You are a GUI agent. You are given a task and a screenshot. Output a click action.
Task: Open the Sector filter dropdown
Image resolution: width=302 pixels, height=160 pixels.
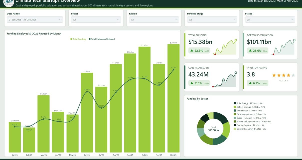(x=96, y=20)
